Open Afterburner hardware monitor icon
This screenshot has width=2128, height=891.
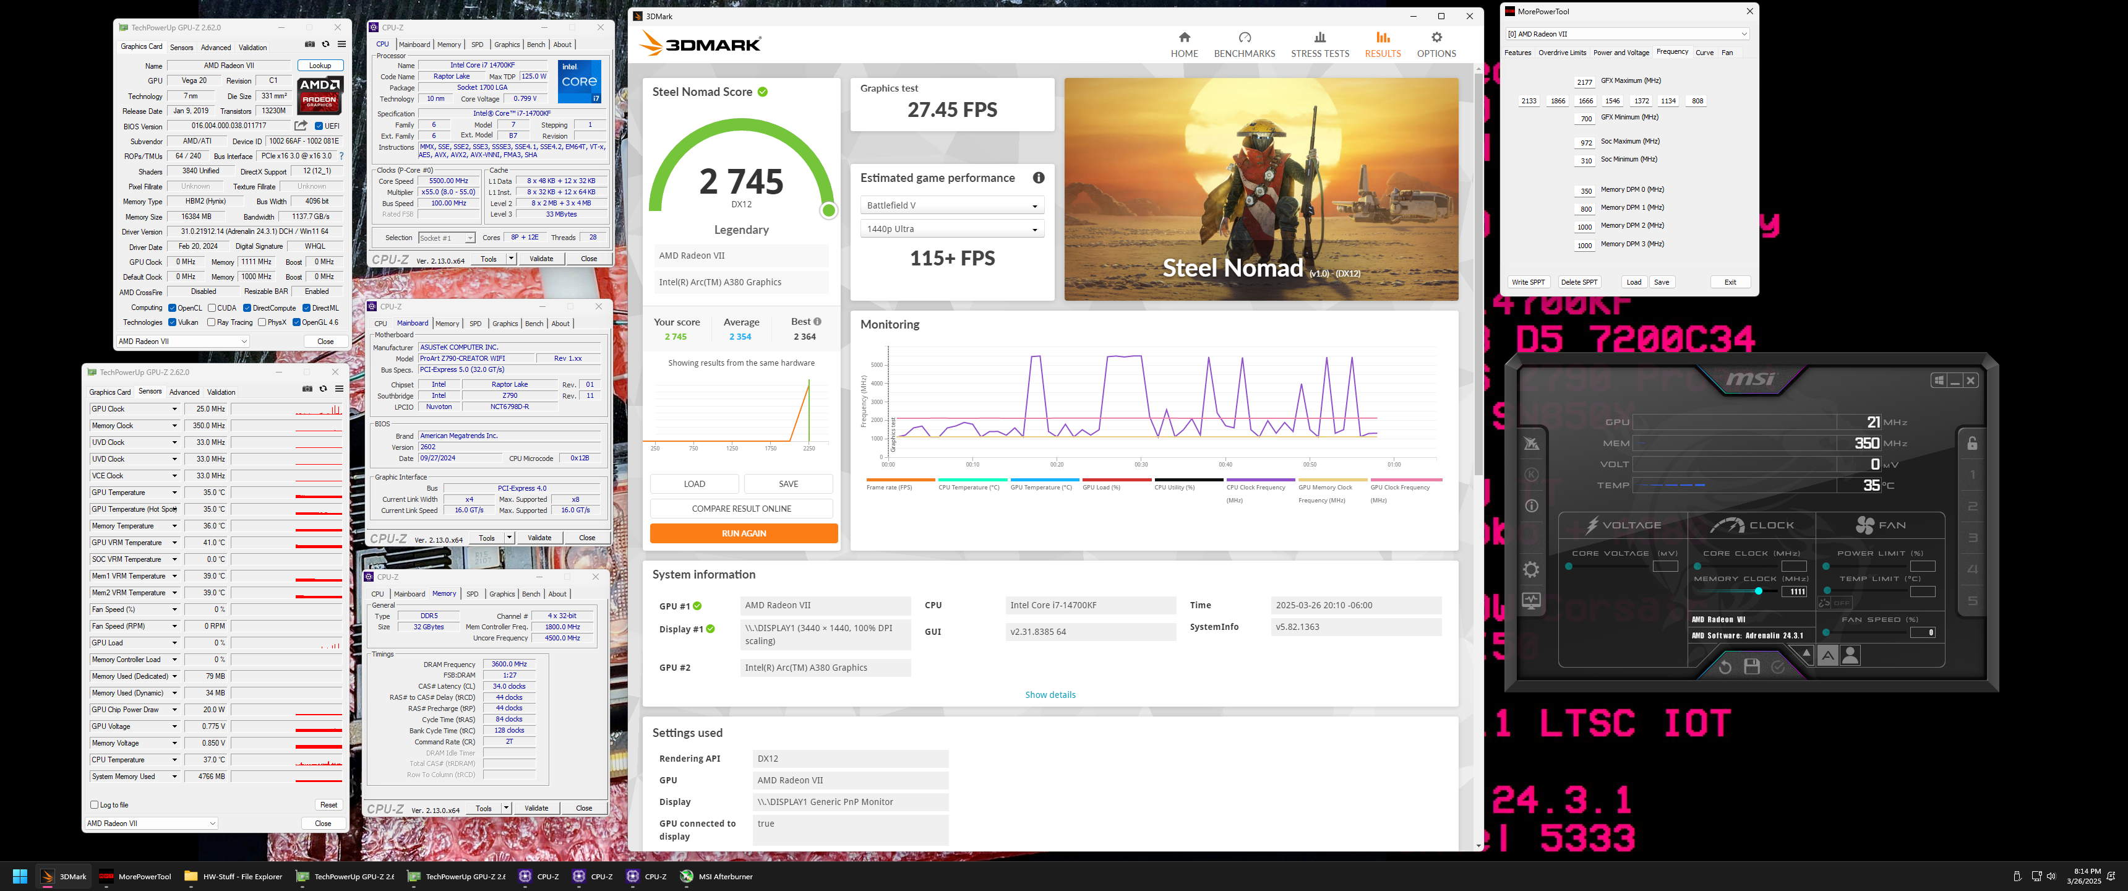[1531, 601]
